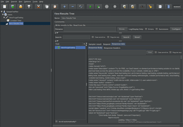Click the response body vertical scrollbar
183x127 pixels.
click(x=181, y=57)
